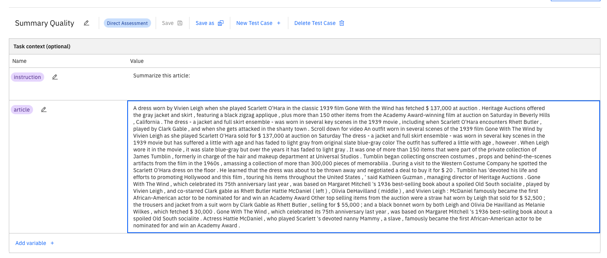
Task: Select the purple article variable tag
Action: click(x=22, y=110)
